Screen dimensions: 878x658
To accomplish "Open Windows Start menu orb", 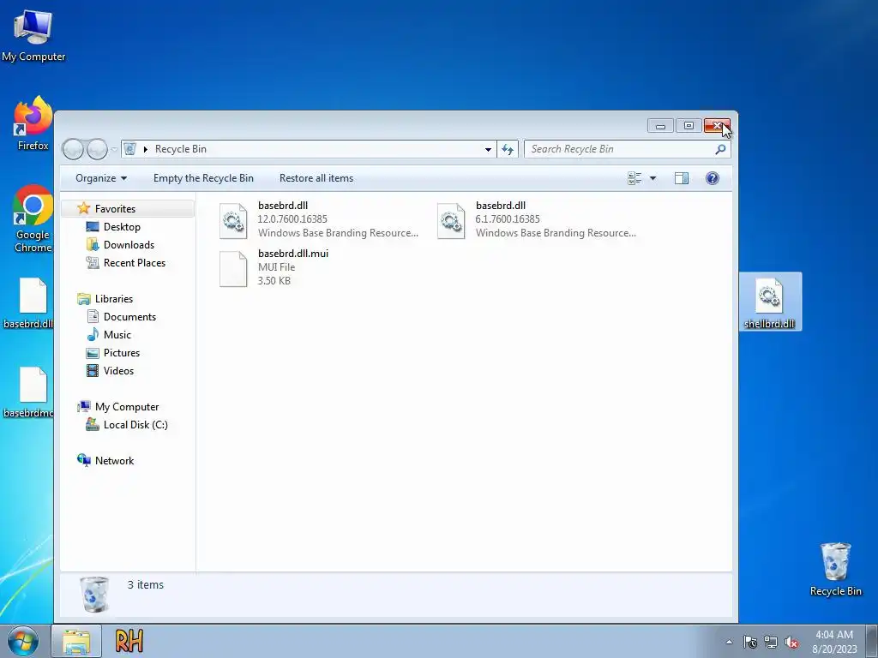I will [23, 642].
